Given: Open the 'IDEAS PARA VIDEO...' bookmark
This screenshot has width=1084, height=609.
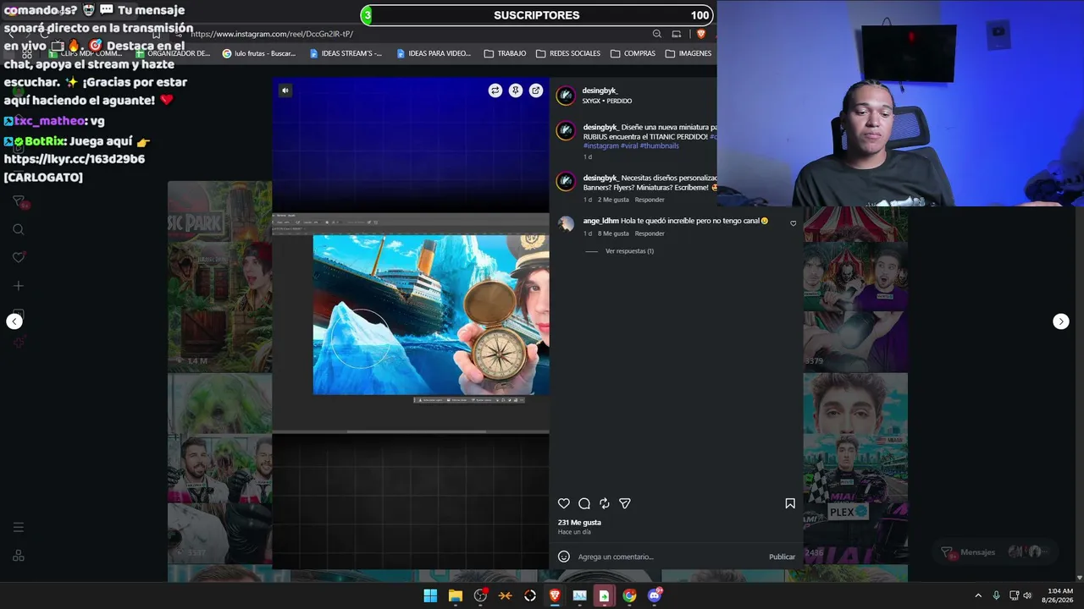Looking at the screenshot, I should coord(433,53).
